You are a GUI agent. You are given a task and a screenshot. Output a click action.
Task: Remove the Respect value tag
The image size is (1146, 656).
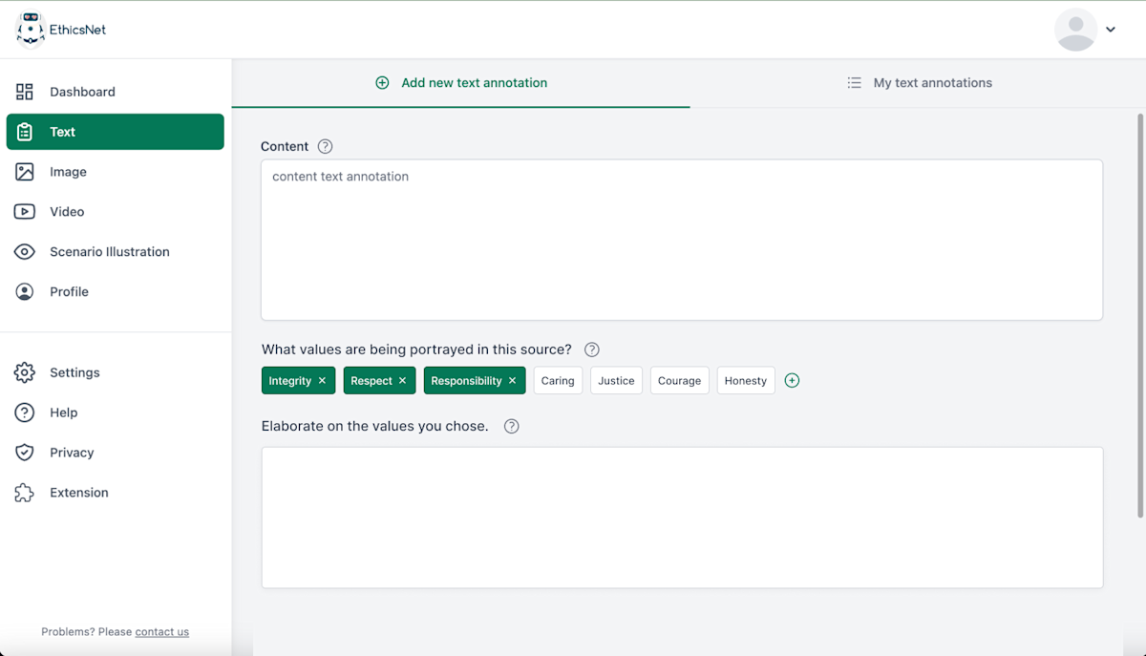tap(402, 380)
